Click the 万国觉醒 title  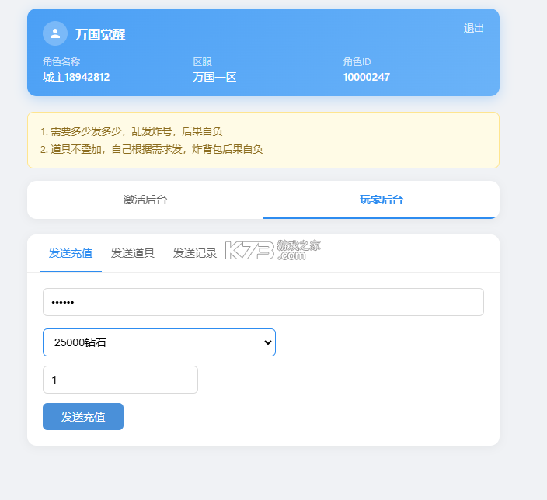tap(100, 34)
